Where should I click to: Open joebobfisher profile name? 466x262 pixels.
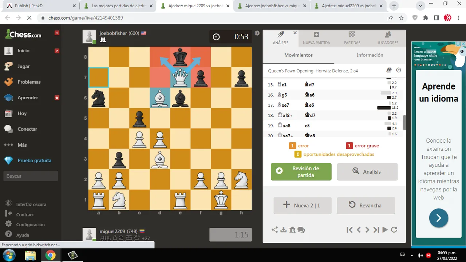pyautogui.click(x=113, y=33)
